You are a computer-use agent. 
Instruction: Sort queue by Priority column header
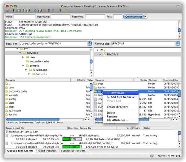click(137, 128)
